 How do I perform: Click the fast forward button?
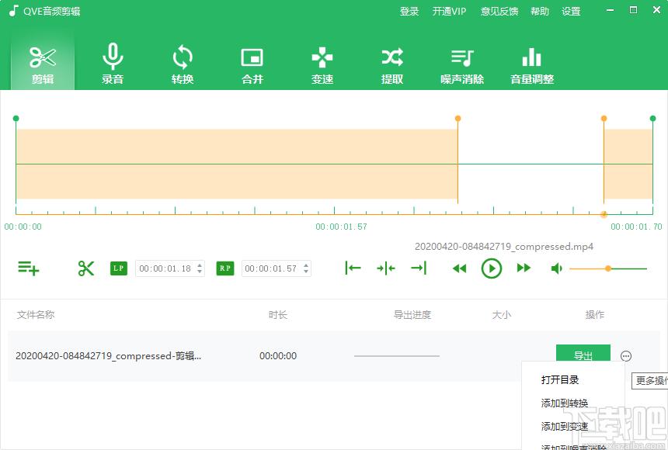pyautogui.click(x=524, y=268)
